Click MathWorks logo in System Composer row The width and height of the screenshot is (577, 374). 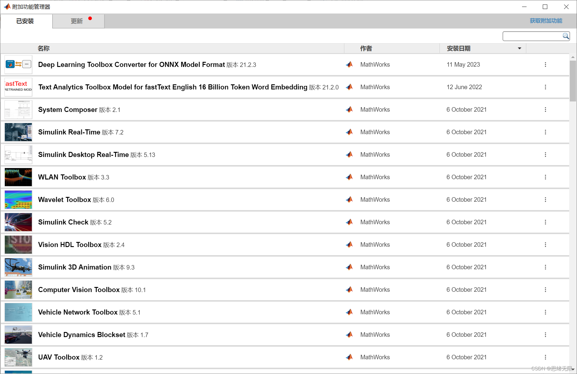coord(349,110)
